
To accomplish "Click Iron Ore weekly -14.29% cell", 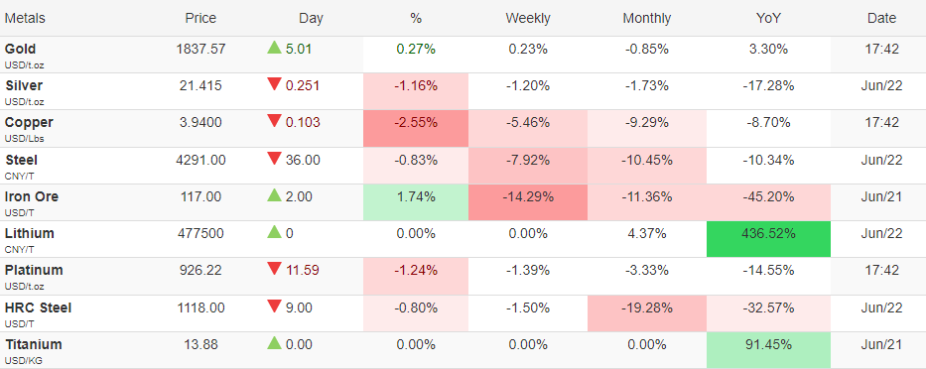I will (x=527, y=202).
